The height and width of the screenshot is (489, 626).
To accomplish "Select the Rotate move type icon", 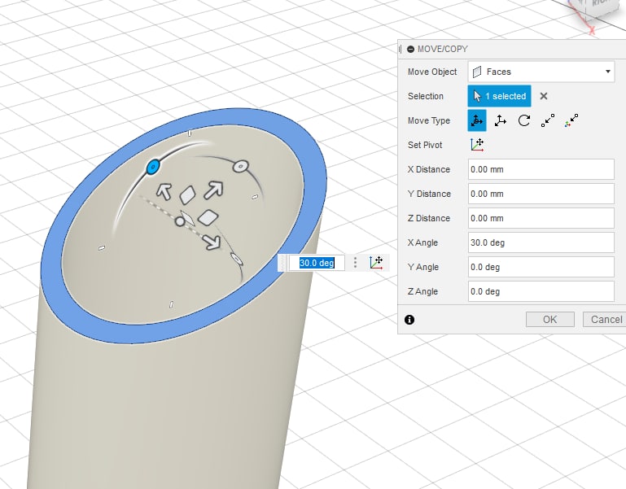I will (x=523, y=120).
